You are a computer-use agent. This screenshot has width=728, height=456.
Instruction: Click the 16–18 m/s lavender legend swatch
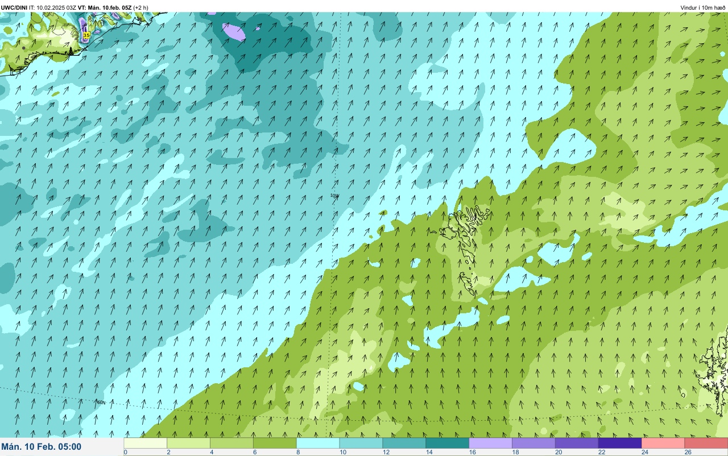pyautogui.click(x=491, y=443)
